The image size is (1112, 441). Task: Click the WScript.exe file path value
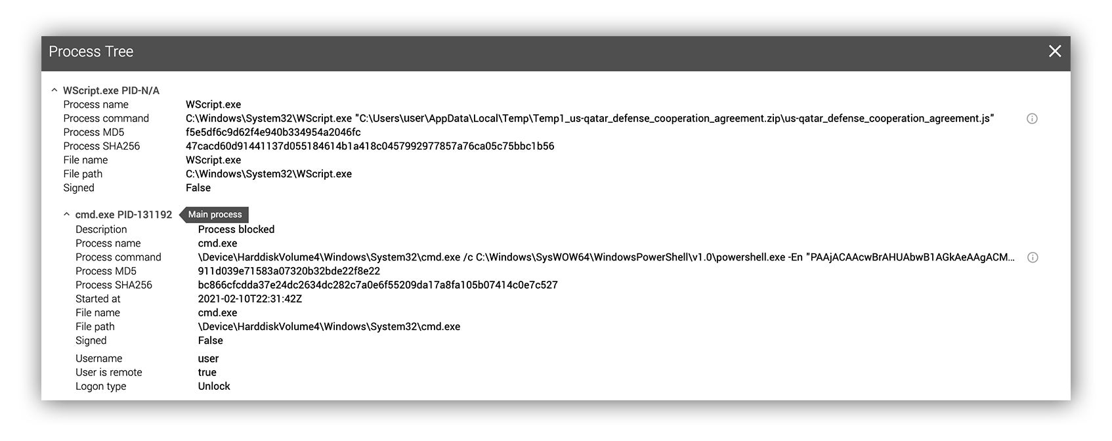point(268,174)
